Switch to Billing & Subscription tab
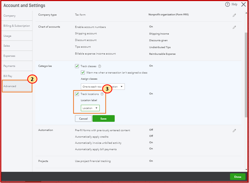 17,26
